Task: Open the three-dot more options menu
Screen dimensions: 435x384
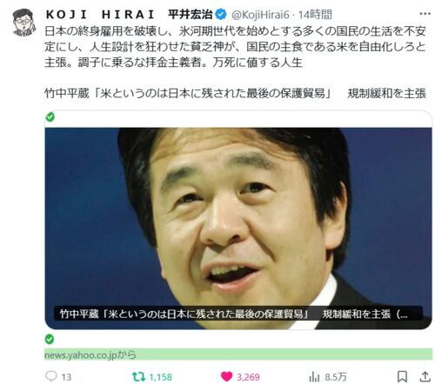Action: click(x=425, y=14)
